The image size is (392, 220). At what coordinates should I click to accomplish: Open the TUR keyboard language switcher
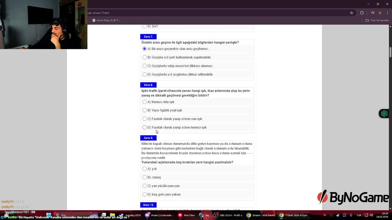coord(359,215)
